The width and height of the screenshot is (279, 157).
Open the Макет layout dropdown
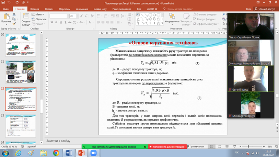click(38, 14)
